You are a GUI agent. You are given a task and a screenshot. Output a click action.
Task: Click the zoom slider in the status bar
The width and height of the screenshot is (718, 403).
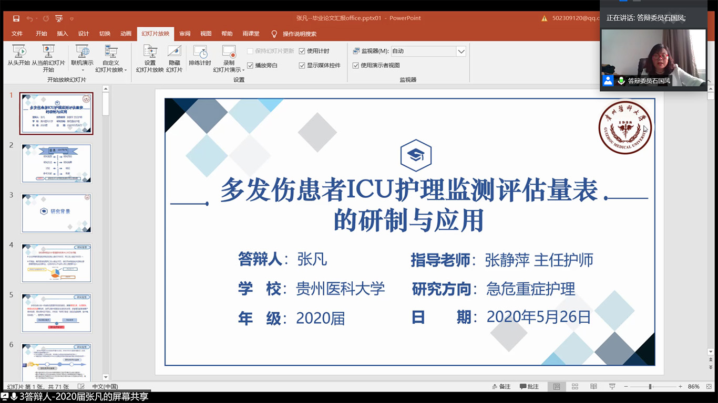pyautogui.click(x=650, y=387)
